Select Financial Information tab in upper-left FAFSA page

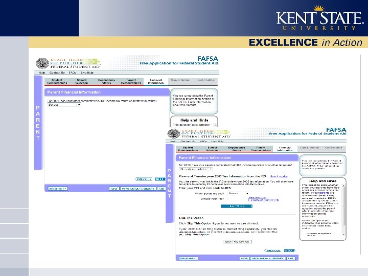tap(156, 81)
